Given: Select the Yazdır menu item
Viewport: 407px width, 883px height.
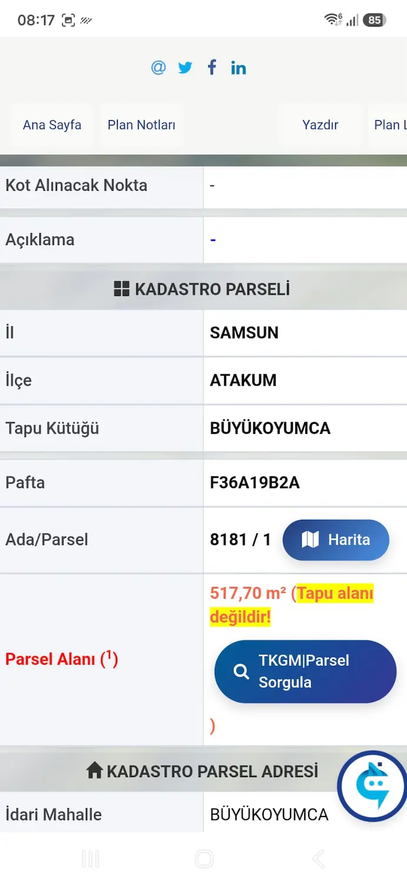Looking at the screenshot, I should pyautogui.click(x=320, y=125).
